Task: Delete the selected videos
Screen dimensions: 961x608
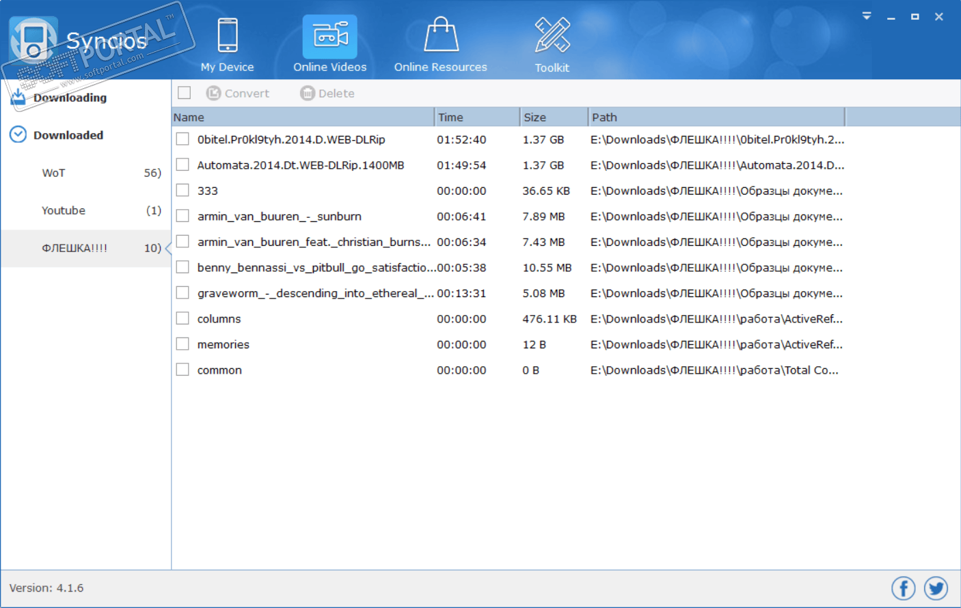Action: click(327, 94)
